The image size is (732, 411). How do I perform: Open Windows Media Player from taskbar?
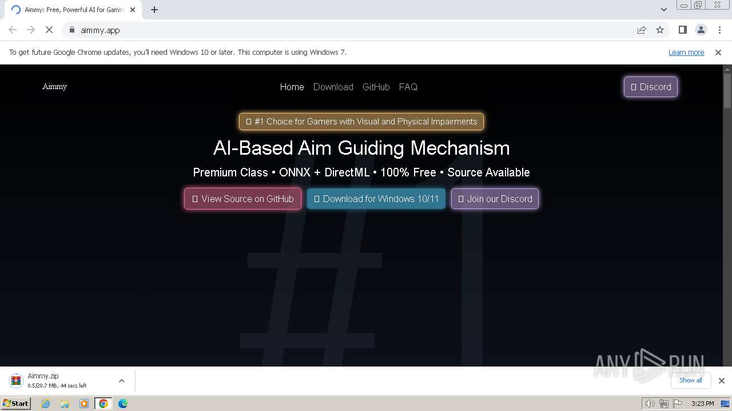click(x=84, y=404)
